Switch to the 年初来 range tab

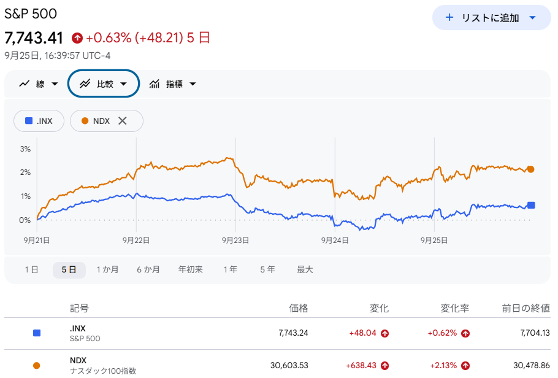click(x=190, y=270)
